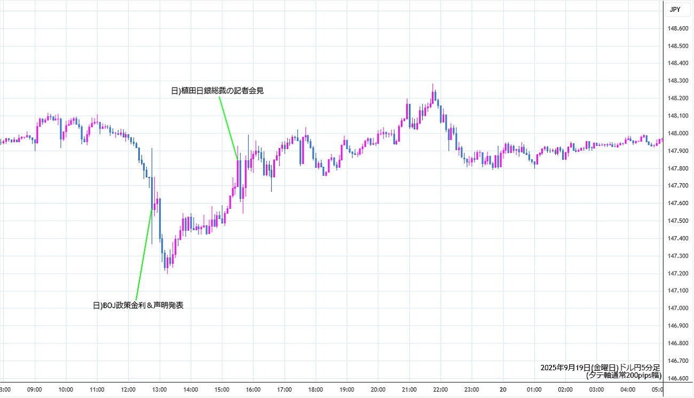
Task: Click the 146.800 price axis label
Action: pyautogui.click(x=678, y=343)
